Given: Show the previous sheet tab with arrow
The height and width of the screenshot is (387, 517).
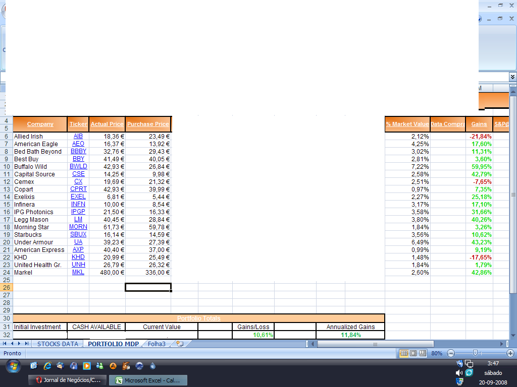Looking at the screenshot, I should pos(12,344).
